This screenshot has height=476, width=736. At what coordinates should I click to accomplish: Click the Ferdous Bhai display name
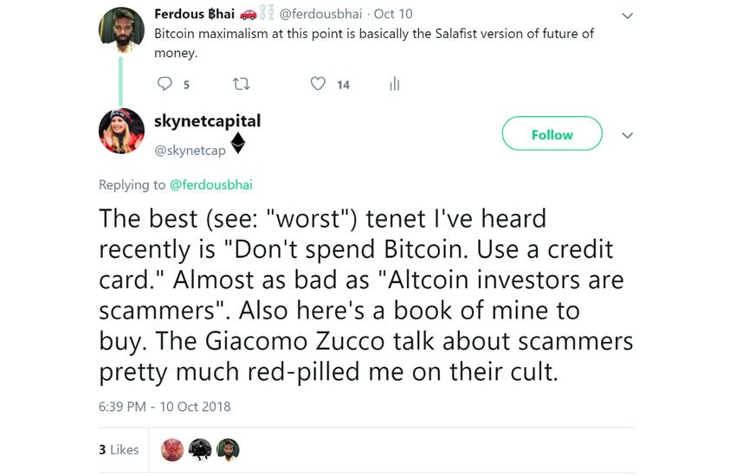coord(191,14)
